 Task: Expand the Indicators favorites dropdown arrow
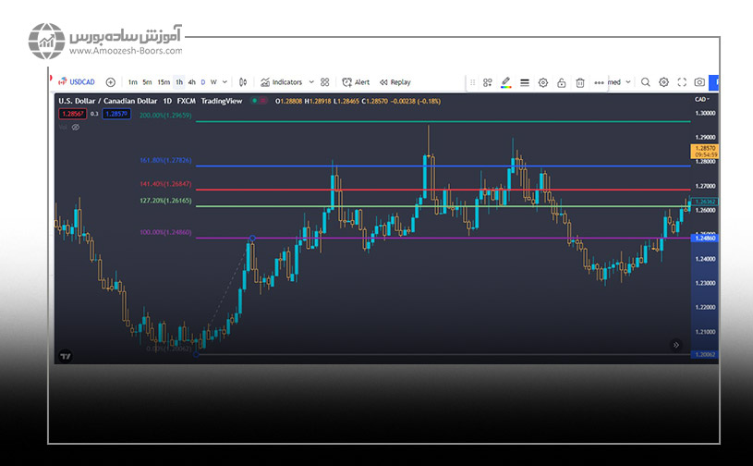(310, 82)
